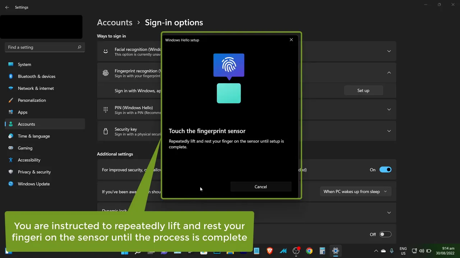Open OBS Studio from the taskbar
Image resolution: width=460 pixels, height=258 pixels.
(296, 251)
